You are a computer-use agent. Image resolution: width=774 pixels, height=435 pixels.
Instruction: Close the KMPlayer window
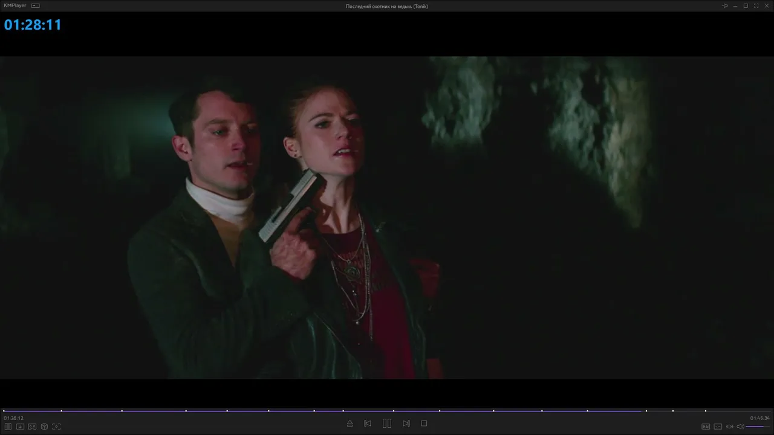[766, 5]
